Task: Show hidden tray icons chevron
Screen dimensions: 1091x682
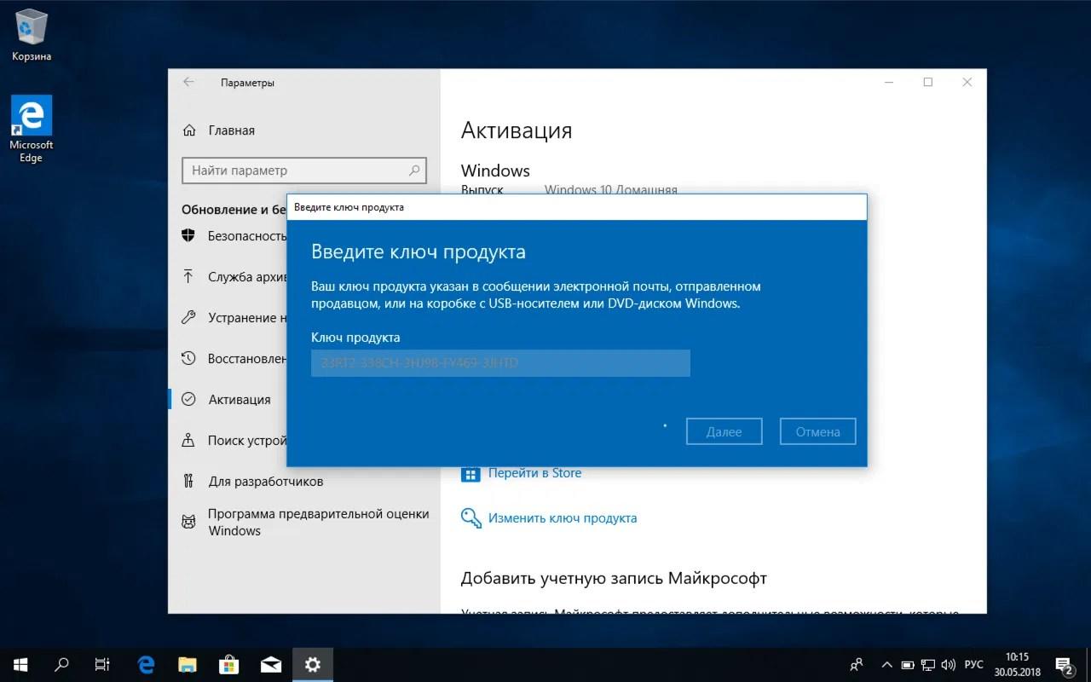Action: (x=887, y=664)
